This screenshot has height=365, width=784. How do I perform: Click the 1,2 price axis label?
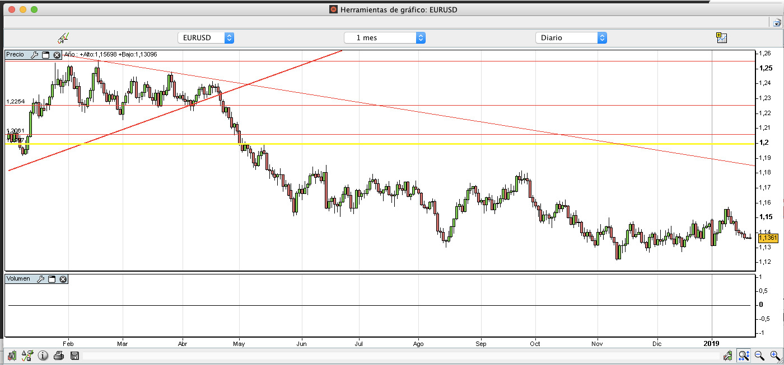tap(763, 143)
